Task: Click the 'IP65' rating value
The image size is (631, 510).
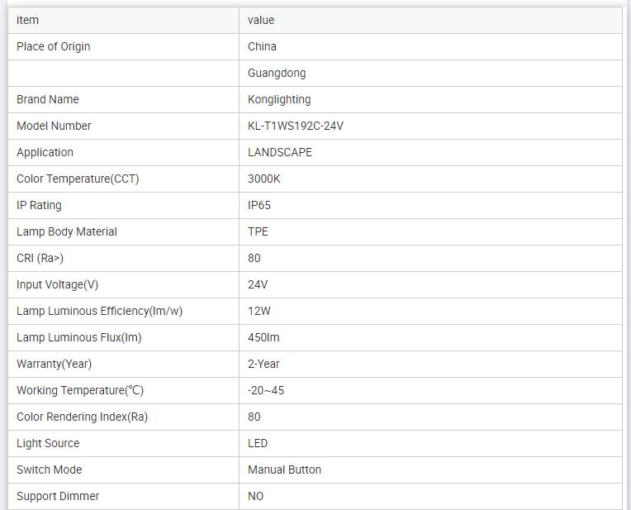Action: pyautogui.click(x=259, y=205)
